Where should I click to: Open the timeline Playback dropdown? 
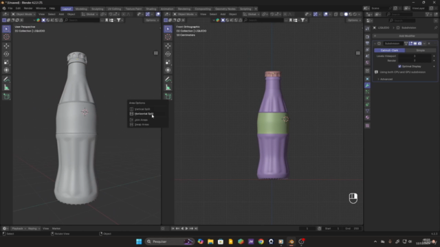point(18,228)
